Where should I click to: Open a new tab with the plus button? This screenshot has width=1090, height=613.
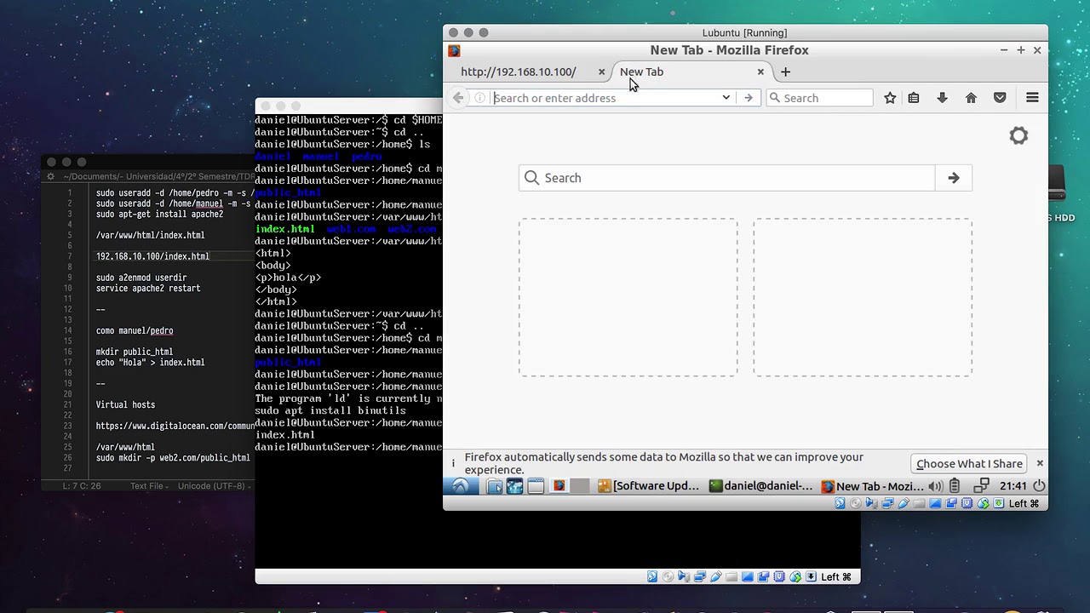coord(785,72)
